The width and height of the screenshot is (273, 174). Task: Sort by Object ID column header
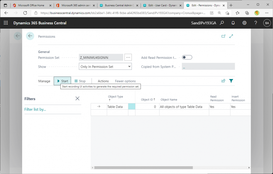(x=148, y=99)
